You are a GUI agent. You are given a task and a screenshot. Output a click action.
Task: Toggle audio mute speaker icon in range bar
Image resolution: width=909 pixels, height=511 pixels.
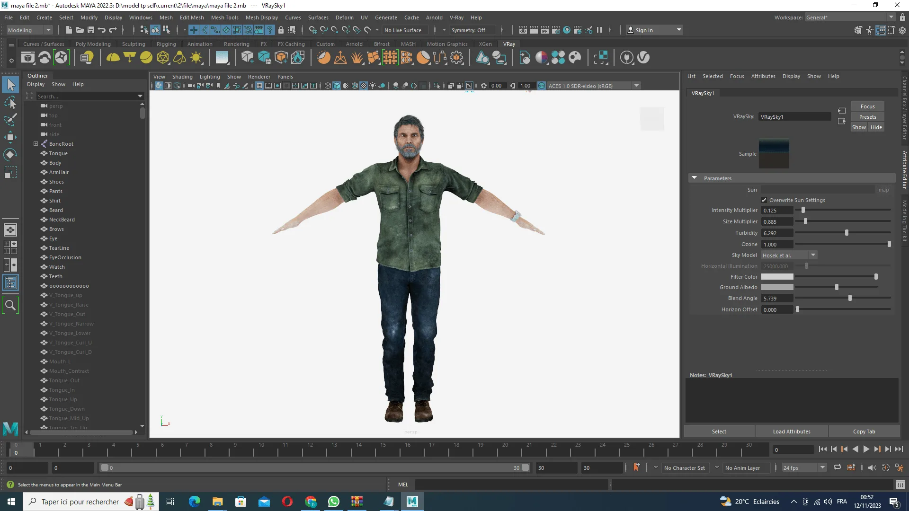coord(872,467)
